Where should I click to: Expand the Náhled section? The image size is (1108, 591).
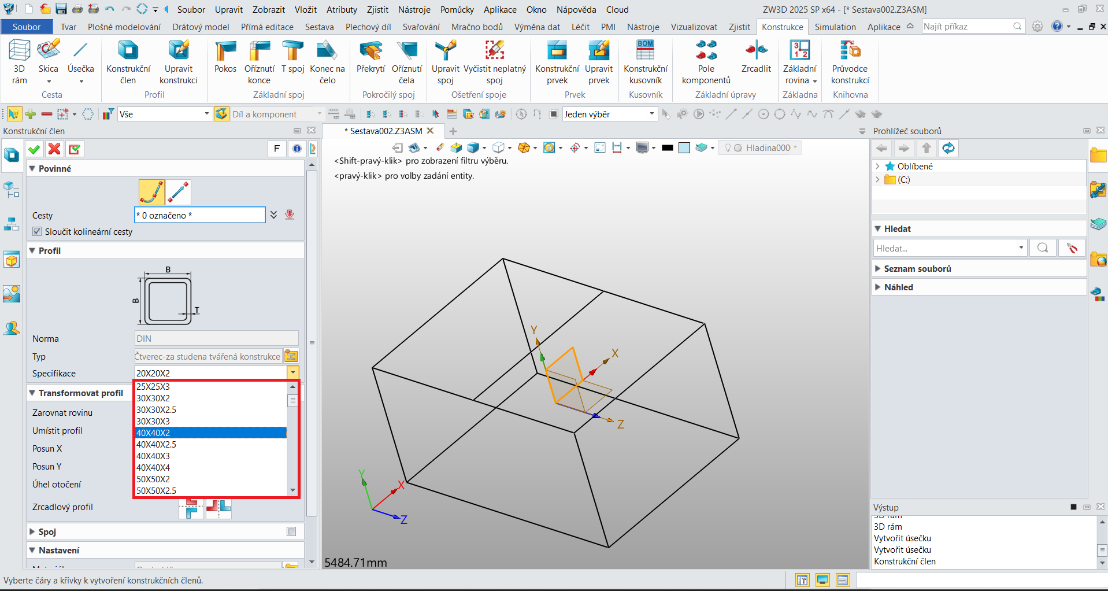tap(878, 287)
